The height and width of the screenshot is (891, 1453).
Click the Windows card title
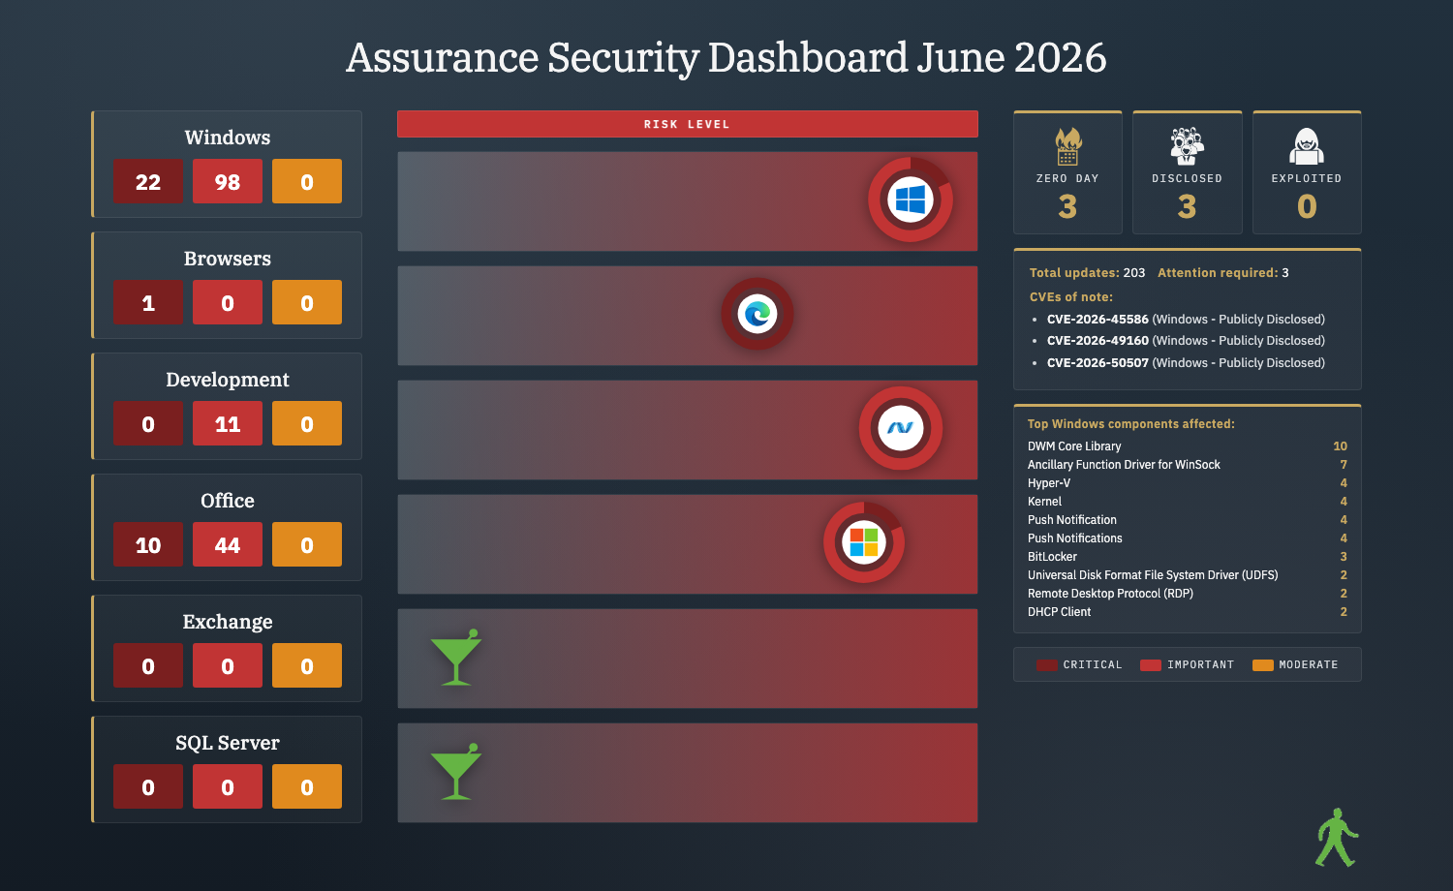coord(228,138)
